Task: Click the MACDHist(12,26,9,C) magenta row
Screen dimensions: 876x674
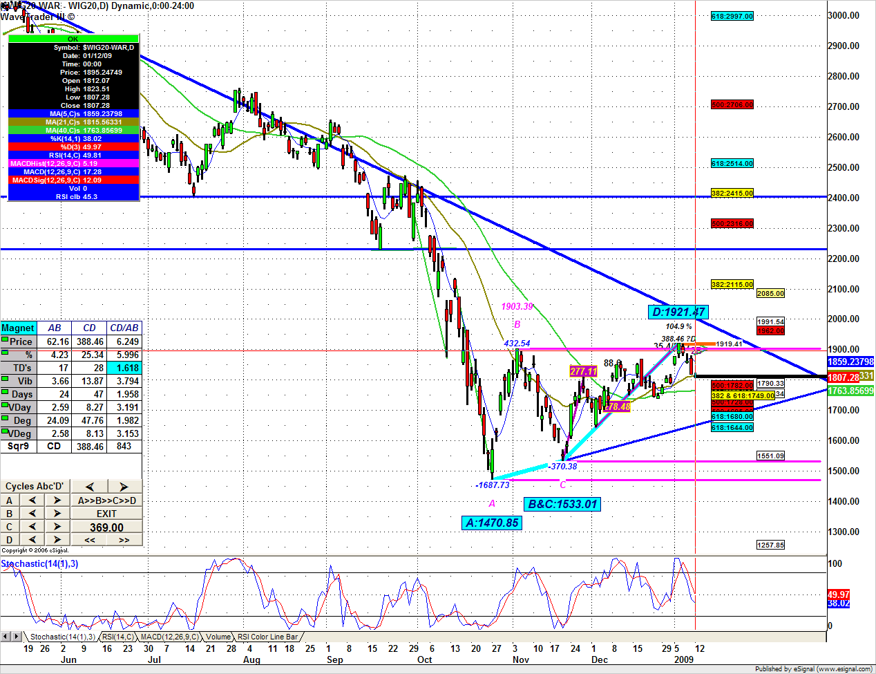Action: [73, 163]
